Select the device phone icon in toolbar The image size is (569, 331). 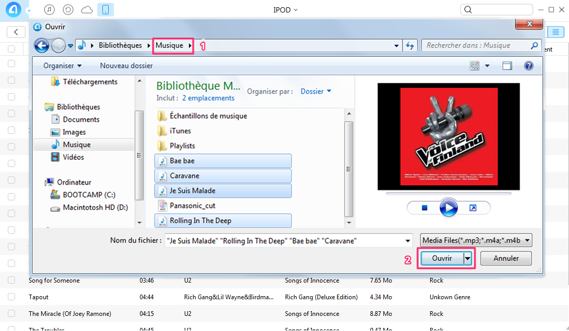point(106,10)
